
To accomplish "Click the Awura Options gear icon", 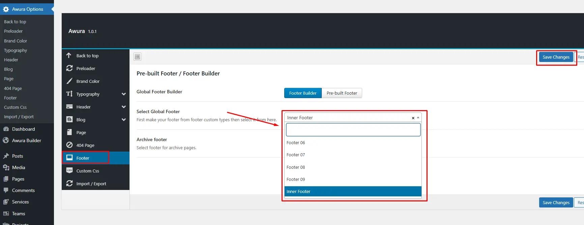I will pos(6,9).
